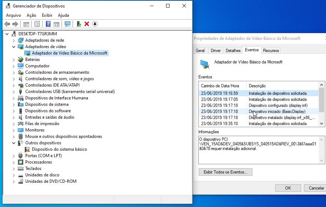Image resolution: width=326 pixels, height=207 pixels.
Task: Click the Controladores de armazenamento icon
Action: click(x=20, y=72)
